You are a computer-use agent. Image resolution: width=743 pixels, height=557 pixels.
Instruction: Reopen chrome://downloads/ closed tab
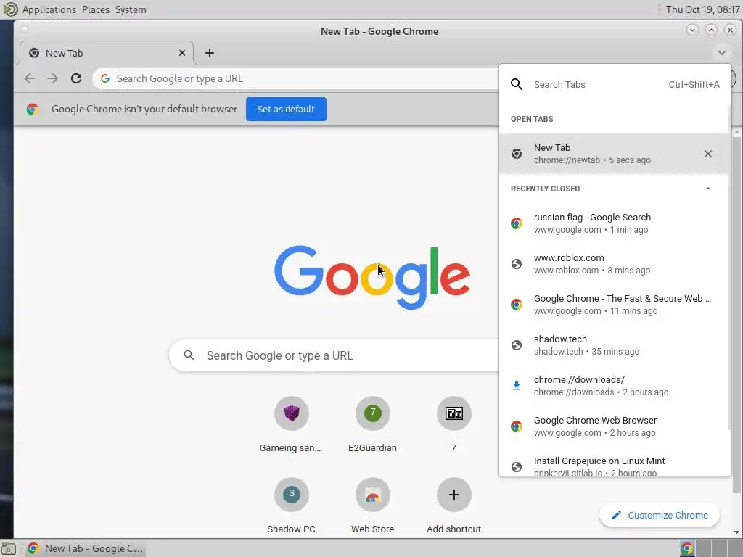(x=614, y=386)
